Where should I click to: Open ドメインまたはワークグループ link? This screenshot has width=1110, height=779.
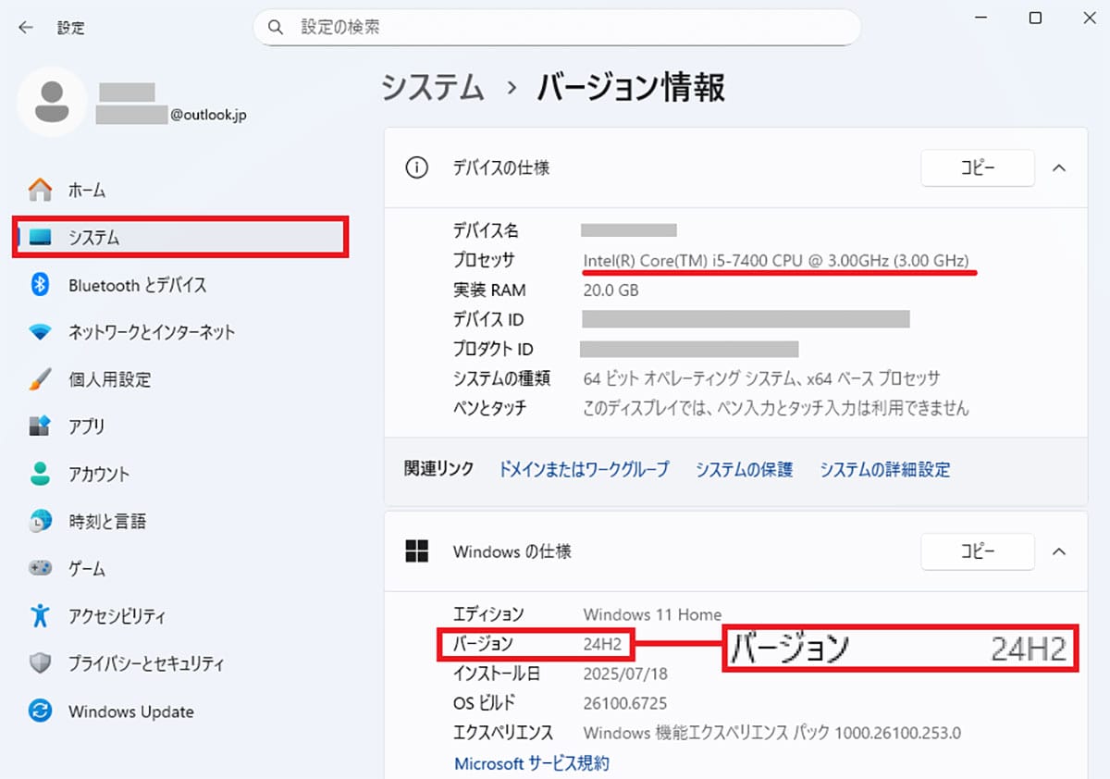[584, 469]
